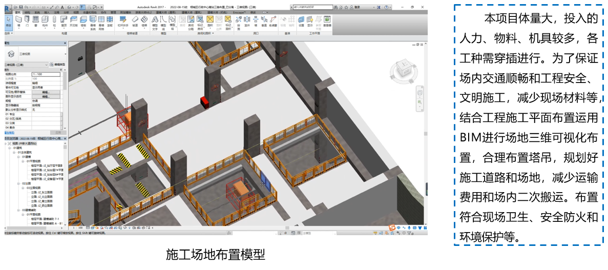Switch to the 系统 (Systems) ribbon tab
The height and width of the screenshot is (270, 608).
(x=36, y=12)
